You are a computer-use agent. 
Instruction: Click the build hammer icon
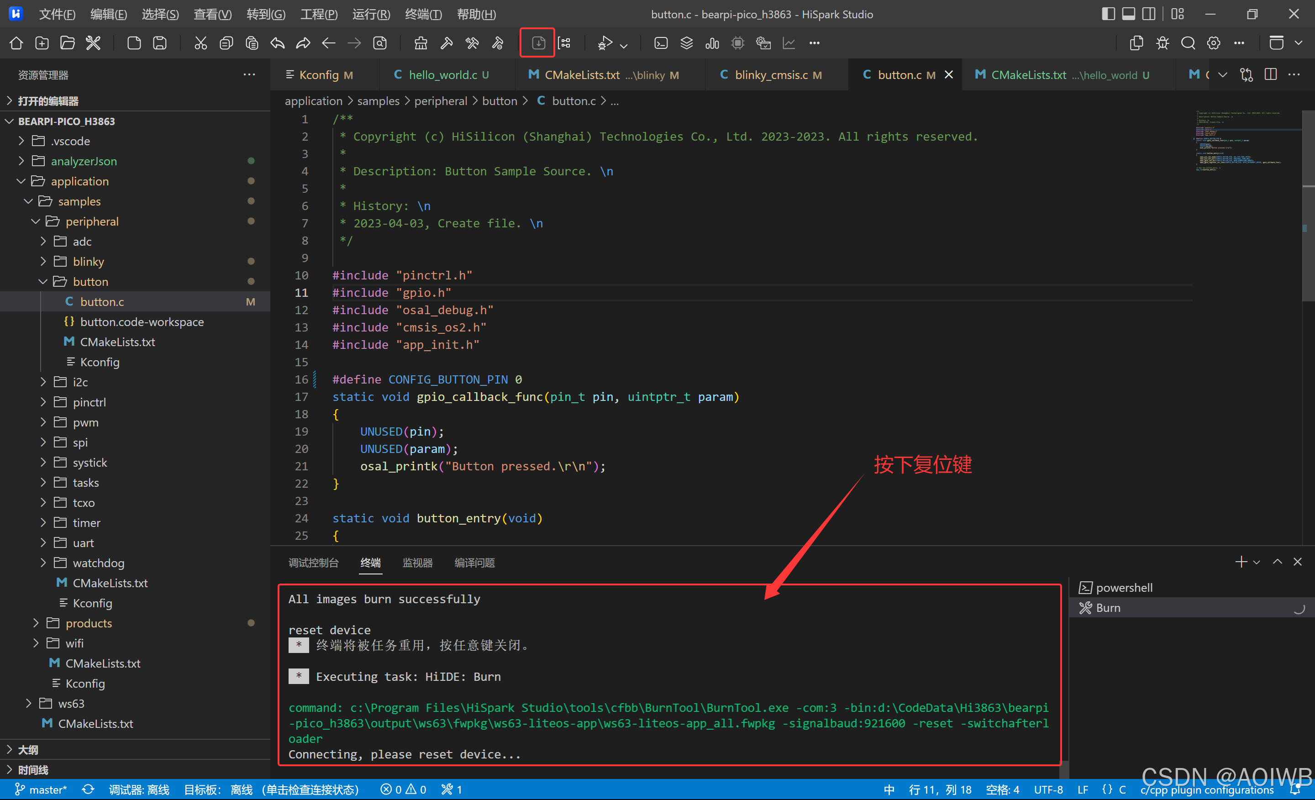(446, 43)
